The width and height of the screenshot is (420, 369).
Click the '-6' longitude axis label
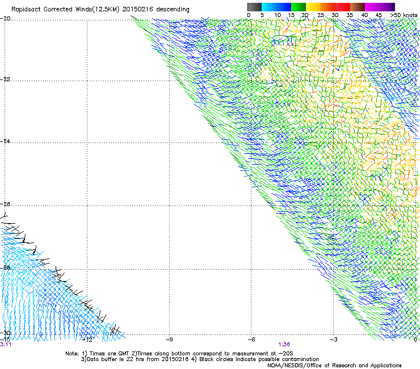251,340
